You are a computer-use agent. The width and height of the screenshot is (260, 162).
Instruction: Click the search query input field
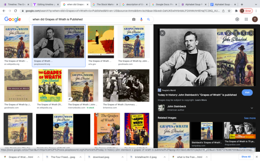coord(80,19)
